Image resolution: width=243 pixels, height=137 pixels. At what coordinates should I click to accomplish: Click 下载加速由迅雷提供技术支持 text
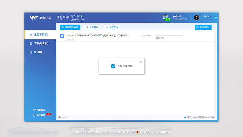[x=201, y=117]
